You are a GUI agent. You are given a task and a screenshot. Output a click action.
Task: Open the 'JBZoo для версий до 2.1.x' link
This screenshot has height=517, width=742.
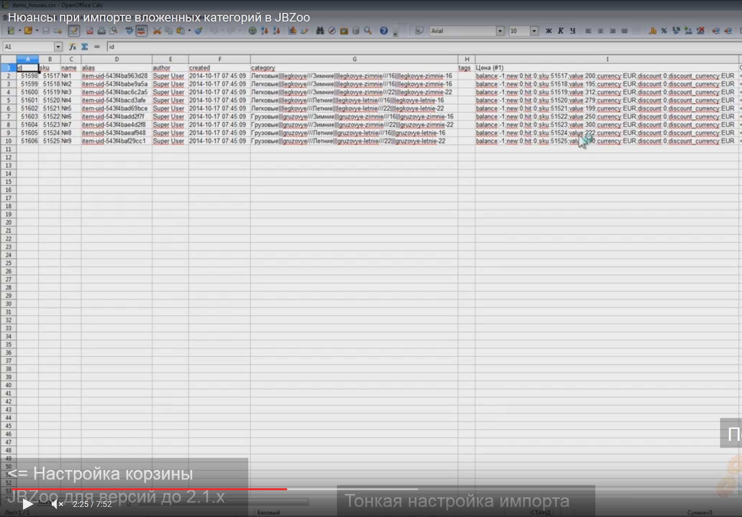pyautogui.click(x=116, y=497)
